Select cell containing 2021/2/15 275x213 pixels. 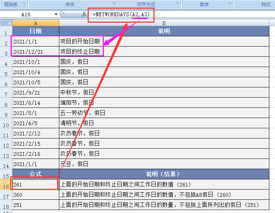[x=36, y=143]
